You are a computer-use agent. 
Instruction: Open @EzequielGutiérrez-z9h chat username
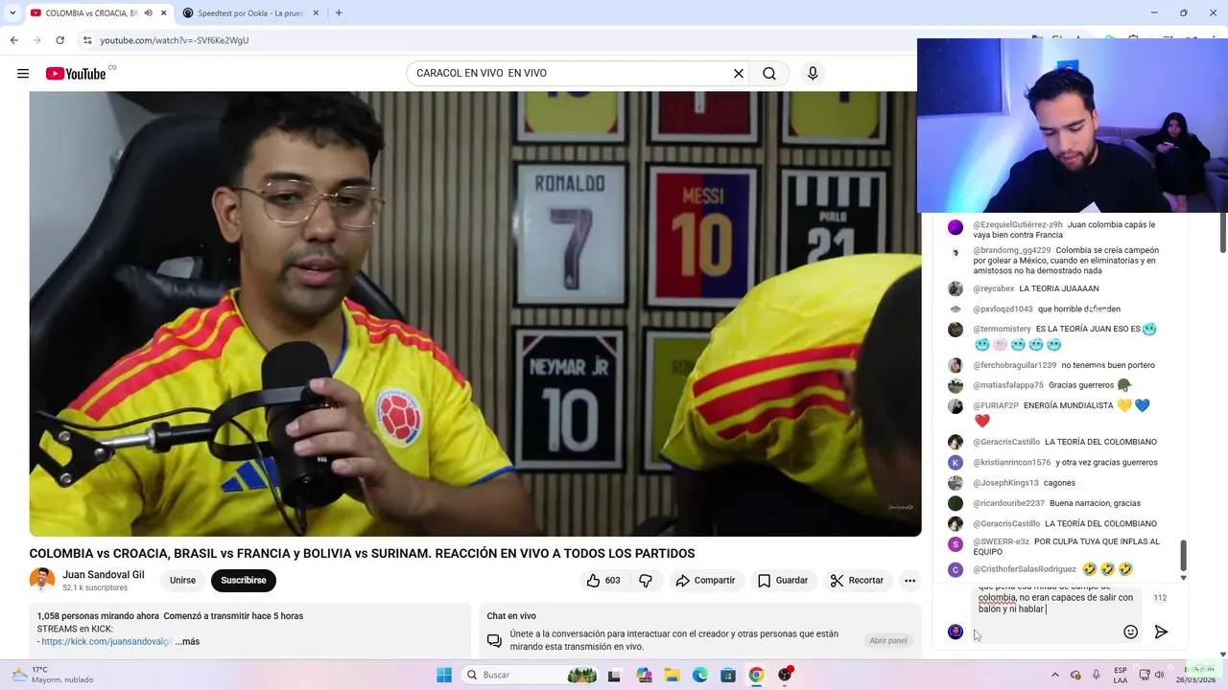click(x=1017, y=225)
